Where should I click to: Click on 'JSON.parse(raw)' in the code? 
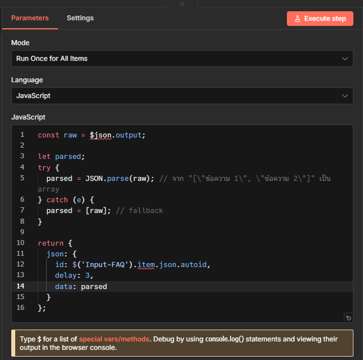tap(117, 179)
